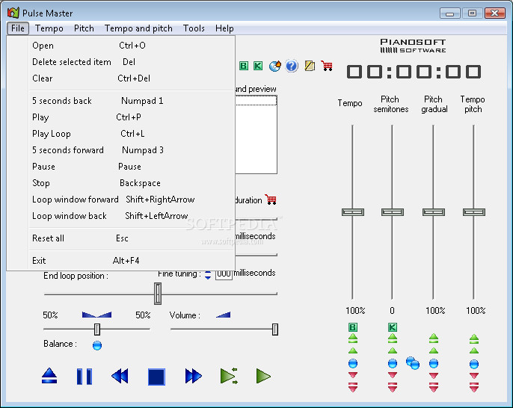Click the fine tuning stepper arrows

(208, 275)
